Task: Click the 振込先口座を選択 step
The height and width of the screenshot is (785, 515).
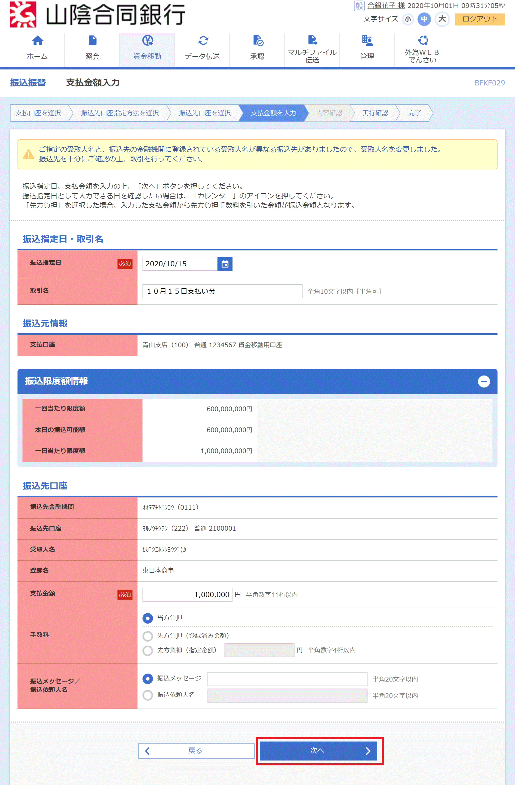Action: tap(205, 113)
